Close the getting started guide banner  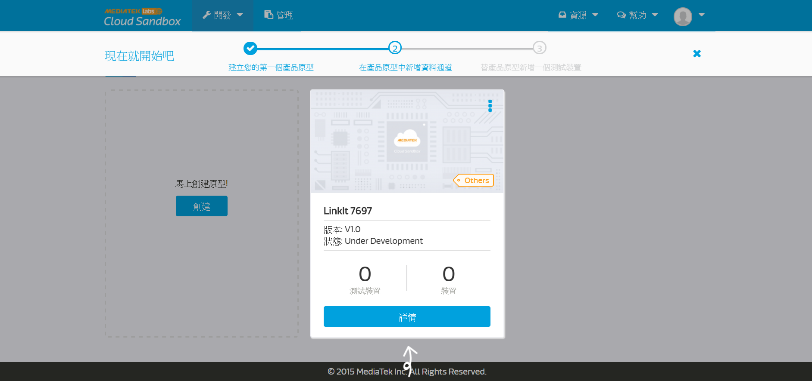697,54
